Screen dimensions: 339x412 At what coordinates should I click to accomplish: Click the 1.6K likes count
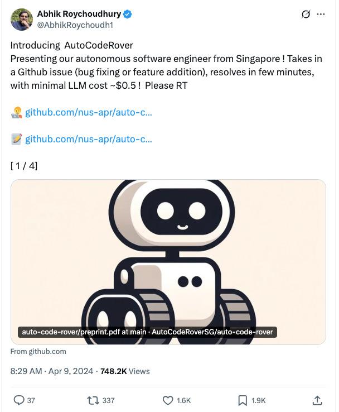tap(183, 400)
